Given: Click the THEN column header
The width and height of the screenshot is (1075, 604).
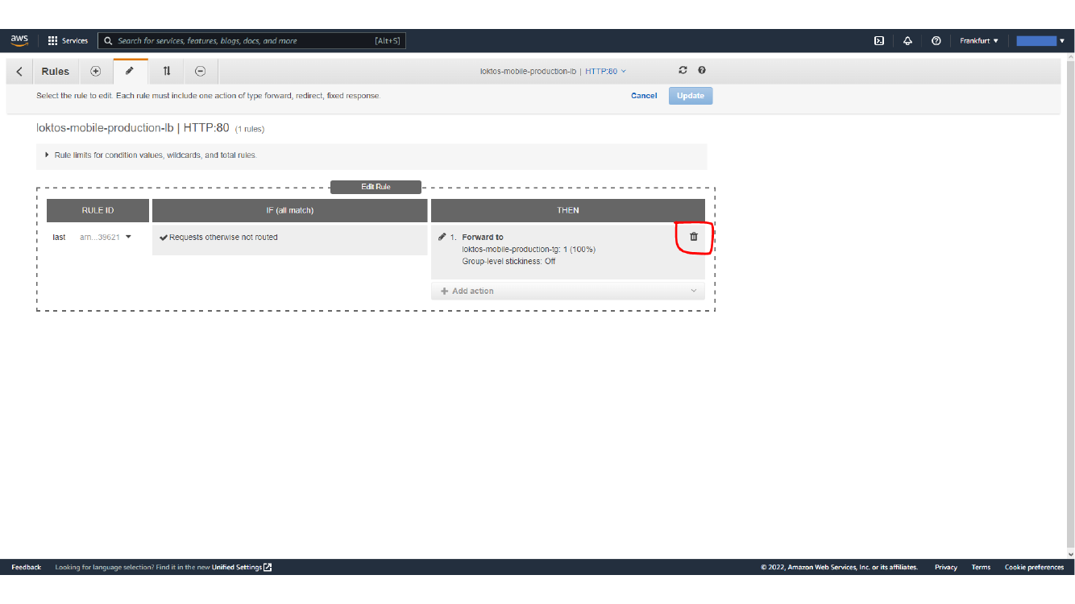Looking at the screenshot, I should coord(568,210).
